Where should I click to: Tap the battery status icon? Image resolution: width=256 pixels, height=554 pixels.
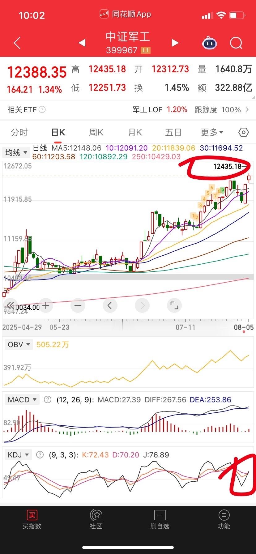pos(237,15)
